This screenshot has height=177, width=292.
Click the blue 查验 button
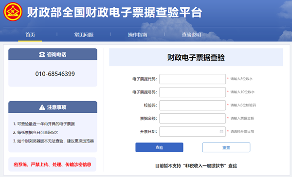159,147
